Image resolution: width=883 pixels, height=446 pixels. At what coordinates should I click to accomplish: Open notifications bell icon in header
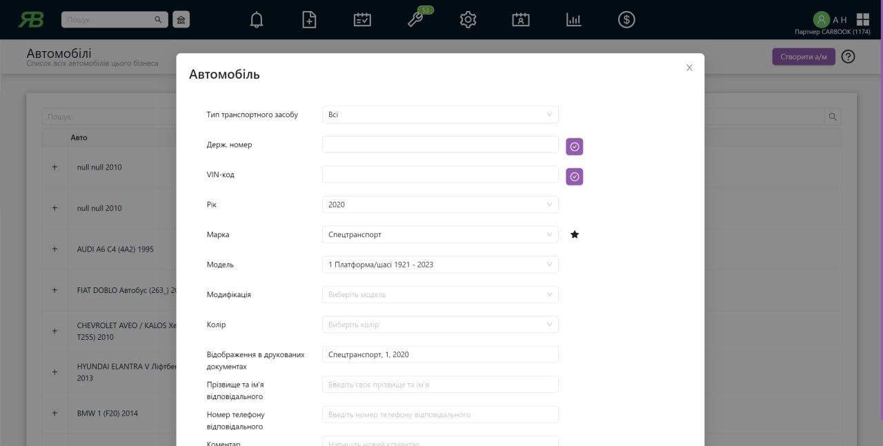click(257, 20)
